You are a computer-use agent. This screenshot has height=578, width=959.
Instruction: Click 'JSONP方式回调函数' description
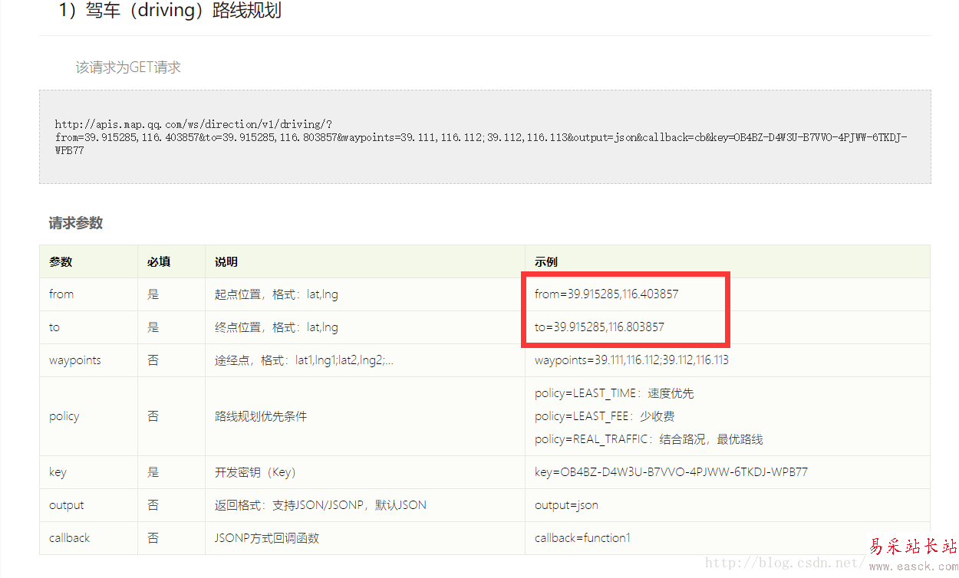pos(267,538)
